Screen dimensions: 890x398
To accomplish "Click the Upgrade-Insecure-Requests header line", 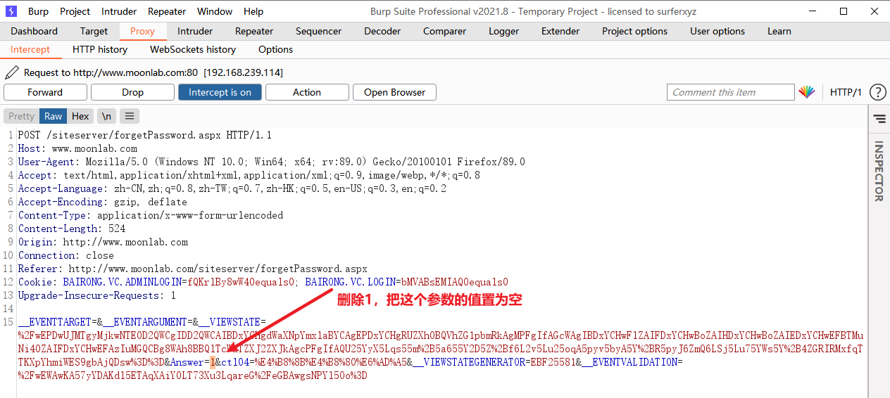I will tap(97, 295).
